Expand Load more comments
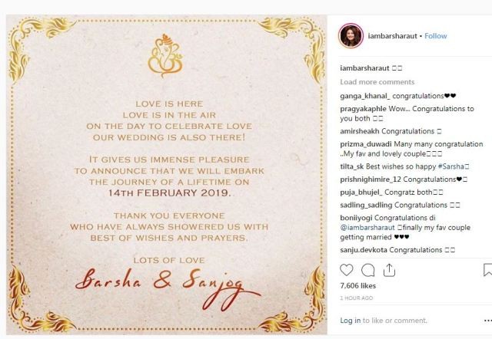 pos(375,81)
